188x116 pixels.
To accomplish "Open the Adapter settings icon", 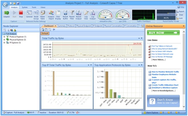I will [x=7, y=14].
